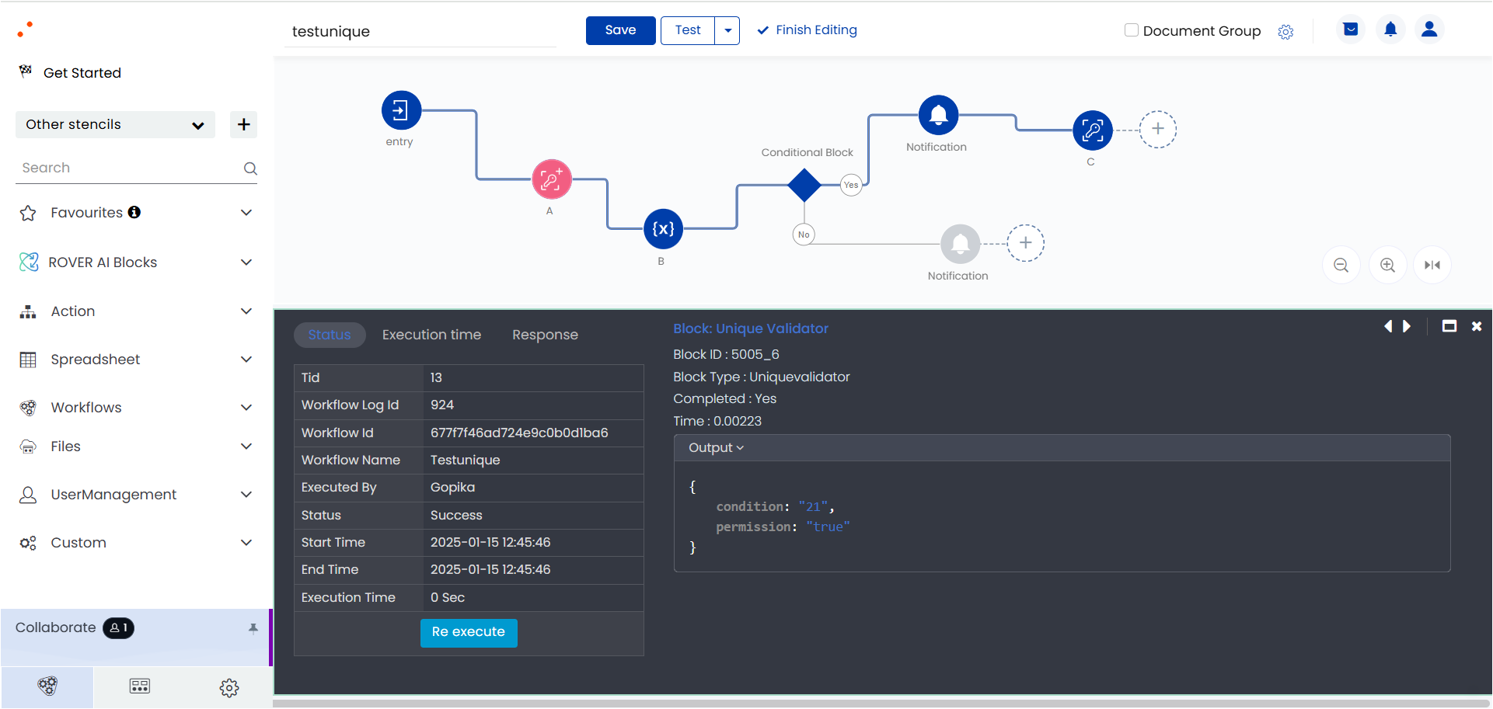
Task: Select the entry block on the canvas
Action: (401, 111)
